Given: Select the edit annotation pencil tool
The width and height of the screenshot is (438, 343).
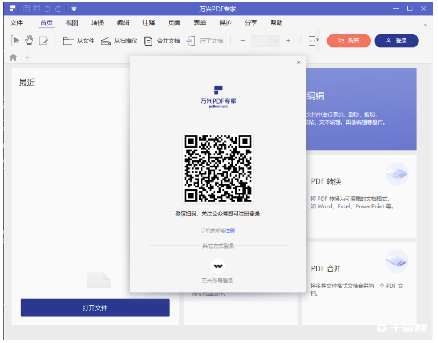Looking at the screenshot, I should coord(44,41).
